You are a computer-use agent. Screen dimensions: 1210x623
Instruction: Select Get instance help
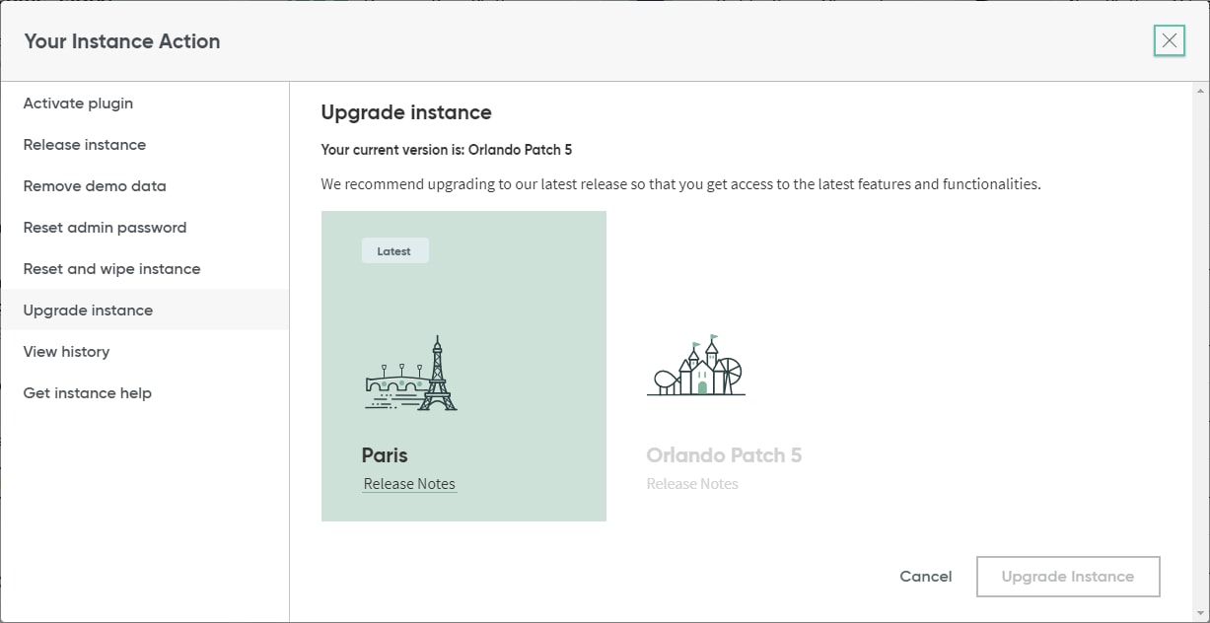point(87,392)
